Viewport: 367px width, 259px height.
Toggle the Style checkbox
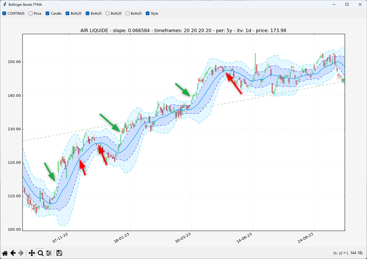(148, 13)
